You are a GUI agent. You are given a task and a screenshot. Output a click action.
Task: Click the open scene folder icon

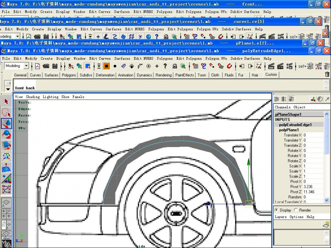point(46,66)
